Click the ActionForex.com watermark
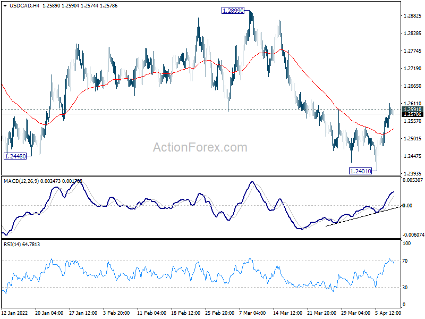The height and width of the screenshot is (319, 425). tap(200, 147)
